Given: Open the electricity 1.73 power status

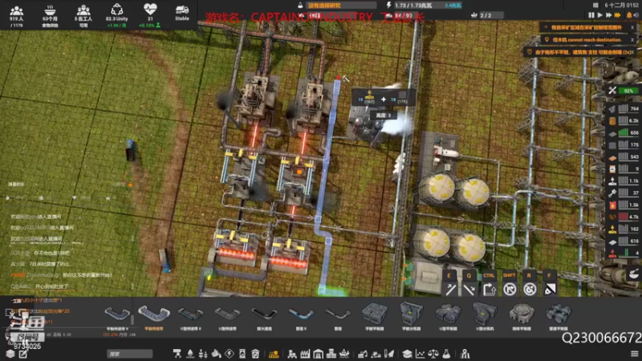Looking at the screenshot, I should pos(425,6).
